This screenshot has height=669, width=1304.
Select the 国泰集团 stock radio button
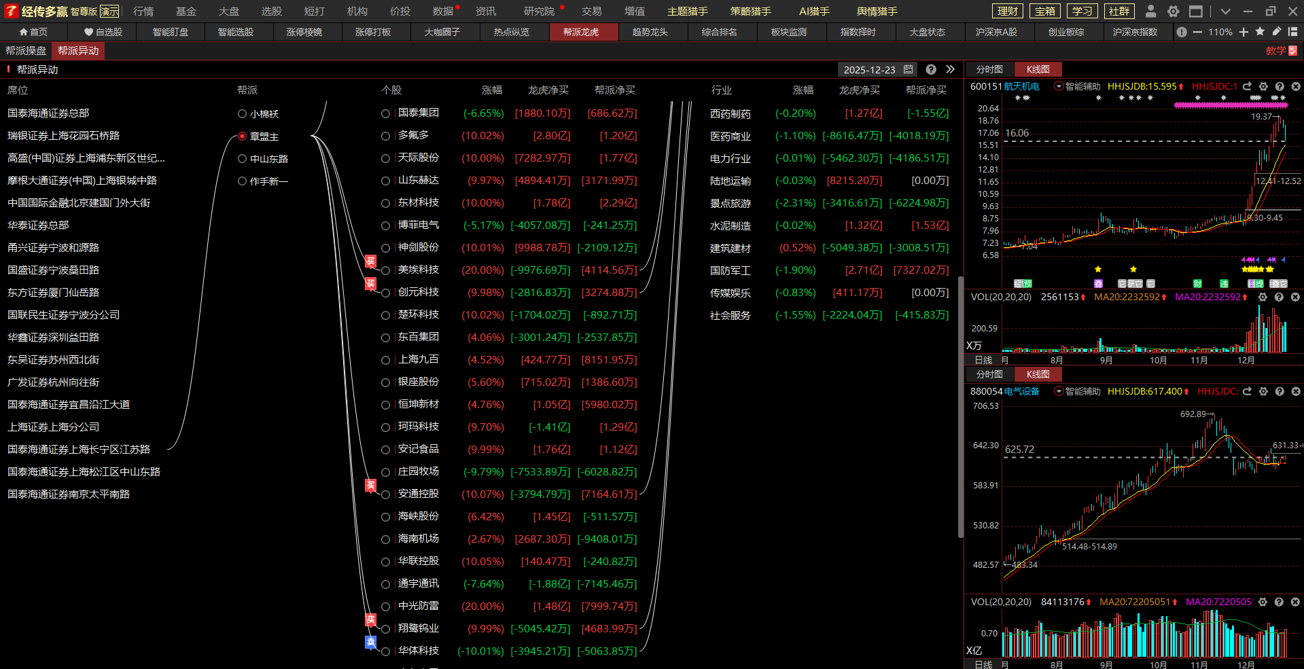[x=385, y=113]
